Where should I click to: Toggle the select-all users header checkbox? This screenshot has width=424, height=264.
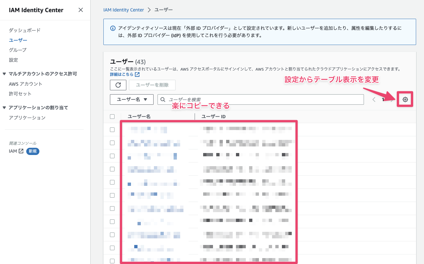[x=112, y=117]
